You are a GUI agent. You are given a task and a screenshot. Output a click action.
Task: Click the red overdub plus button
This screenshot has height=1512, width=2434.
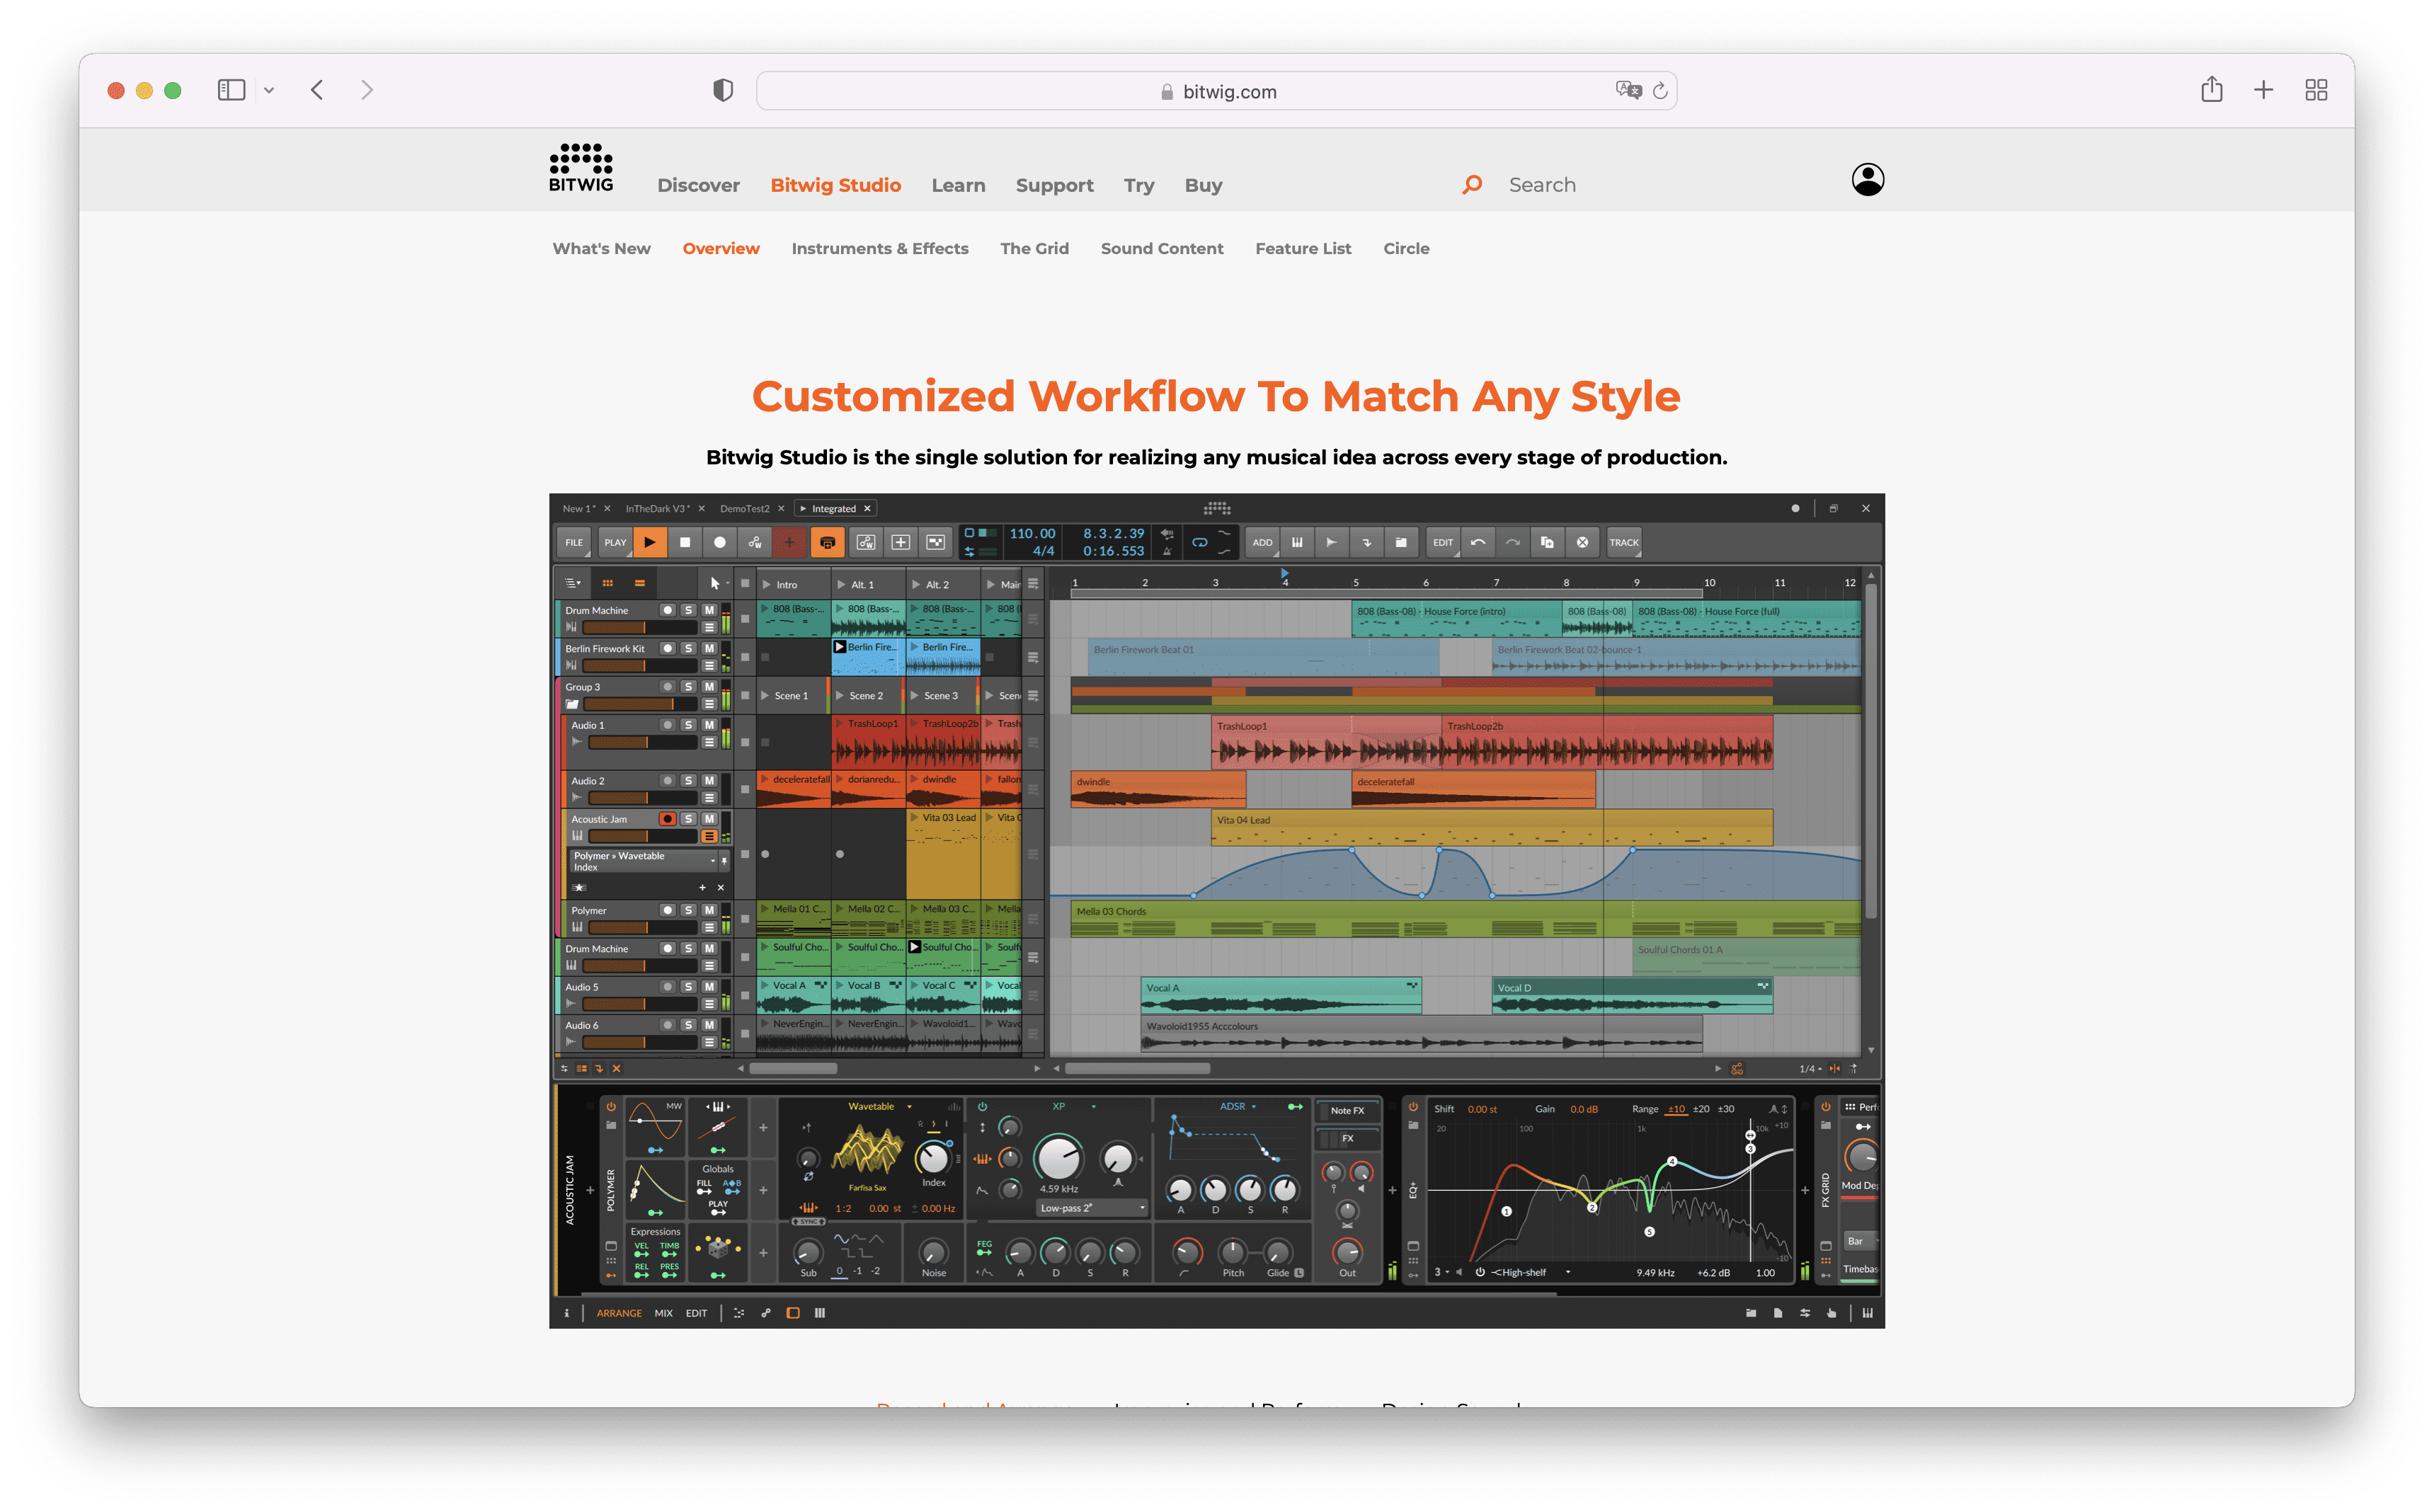coord(789,543)
